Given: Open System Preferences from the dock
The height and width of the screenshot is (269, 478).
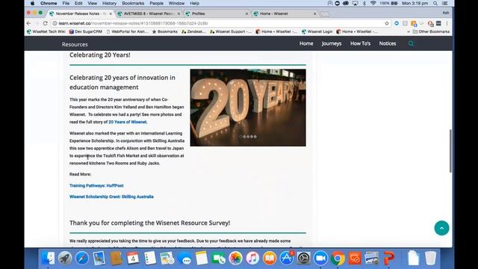Looking at the screenshot, I should [x=304, y=258].
